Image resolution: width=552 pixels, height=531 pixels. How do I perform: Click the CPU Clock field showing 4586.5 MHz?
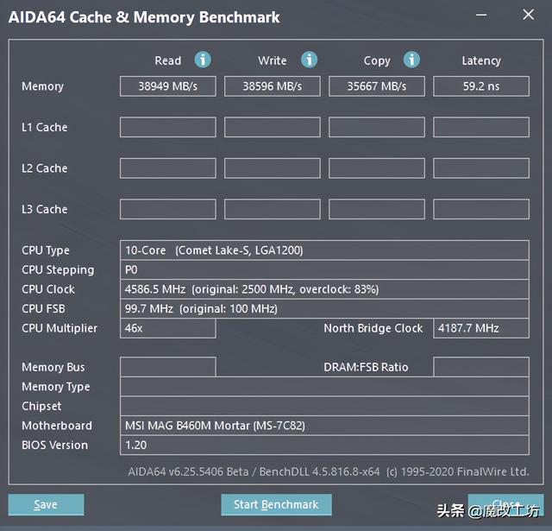(324, 289)
